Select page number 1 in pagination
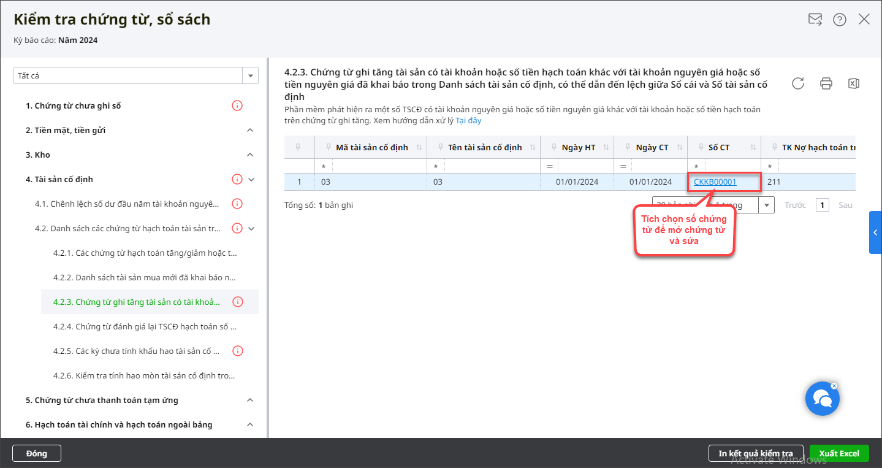The width and height of the screenshot is (882, 468). [x=823, y=205]
